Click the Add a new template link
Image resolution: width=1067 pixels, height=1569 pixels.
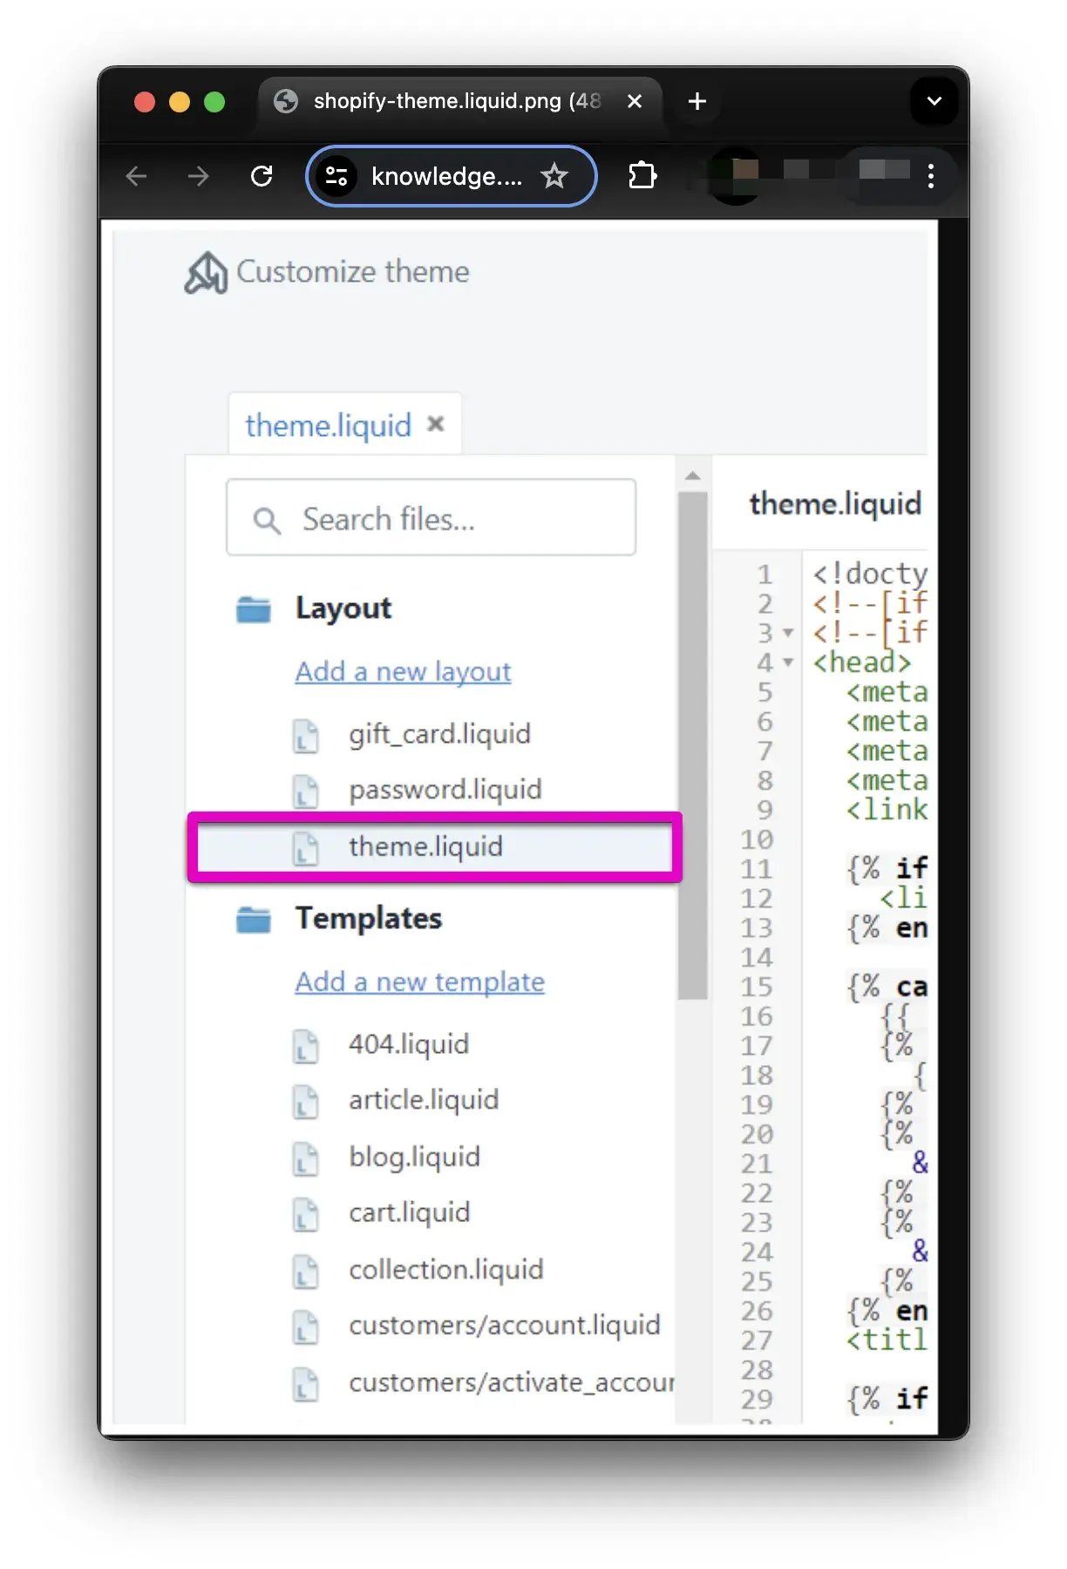tap(419, 981)
